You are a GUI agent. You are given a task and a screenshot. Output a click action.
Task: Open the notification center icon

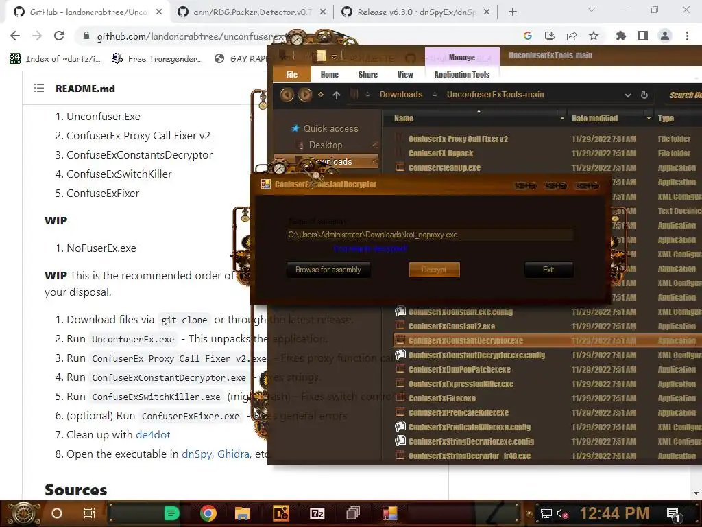coord(673,515)
